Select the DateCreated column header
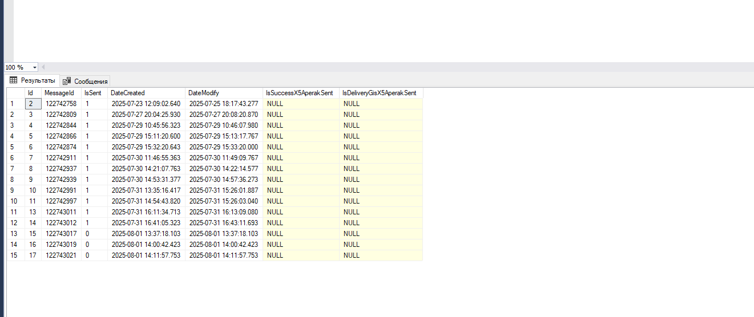 [x=147, y=93]
